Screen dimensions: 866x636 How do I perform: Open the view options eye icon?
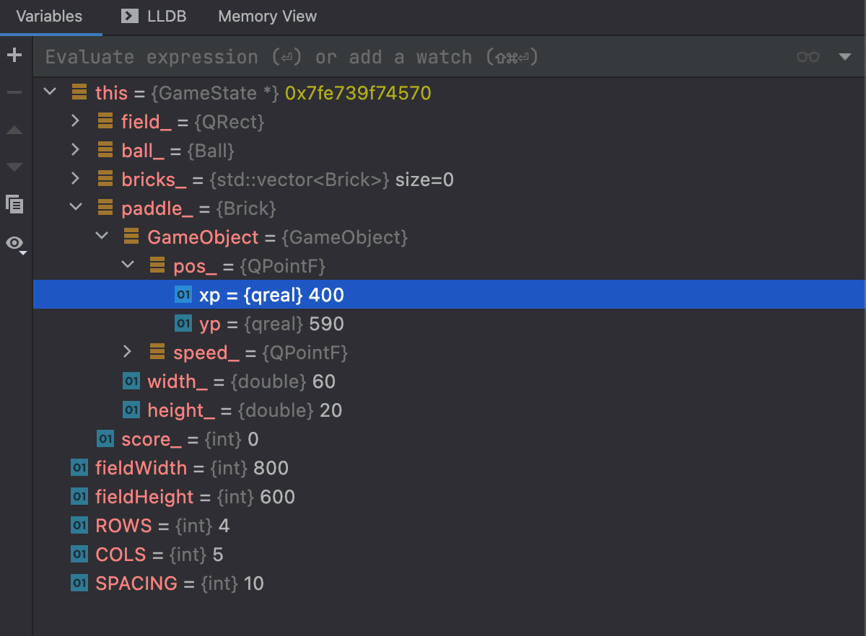(x=15, y=244)
